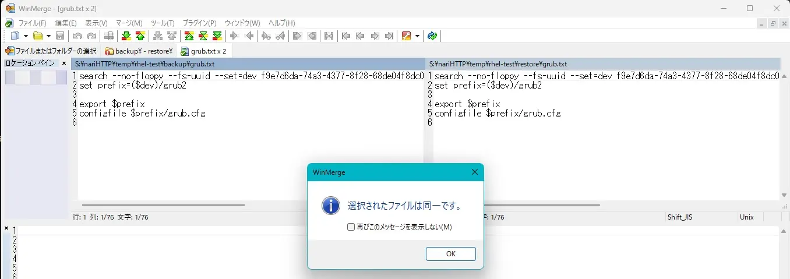Click the right pane path header

click(x=603, y=63)
